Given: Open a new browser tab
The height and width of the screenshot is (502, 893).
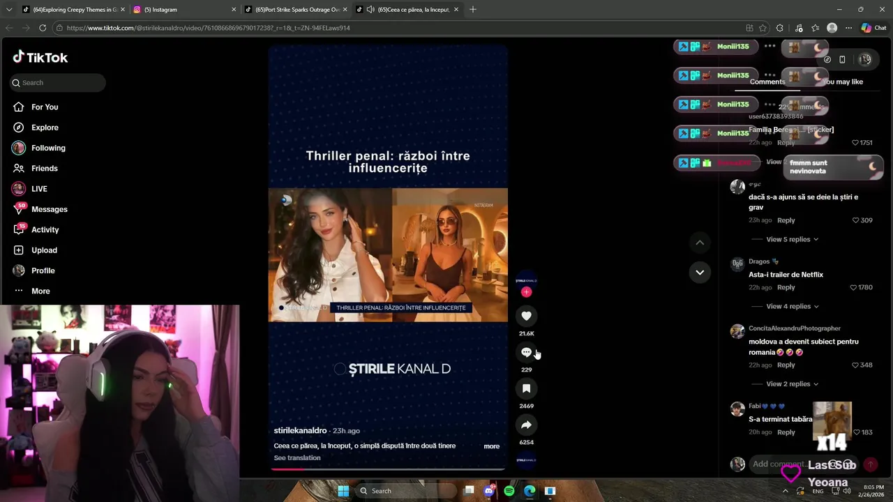Looking at the screenshot, I should (x=473, y=10).
